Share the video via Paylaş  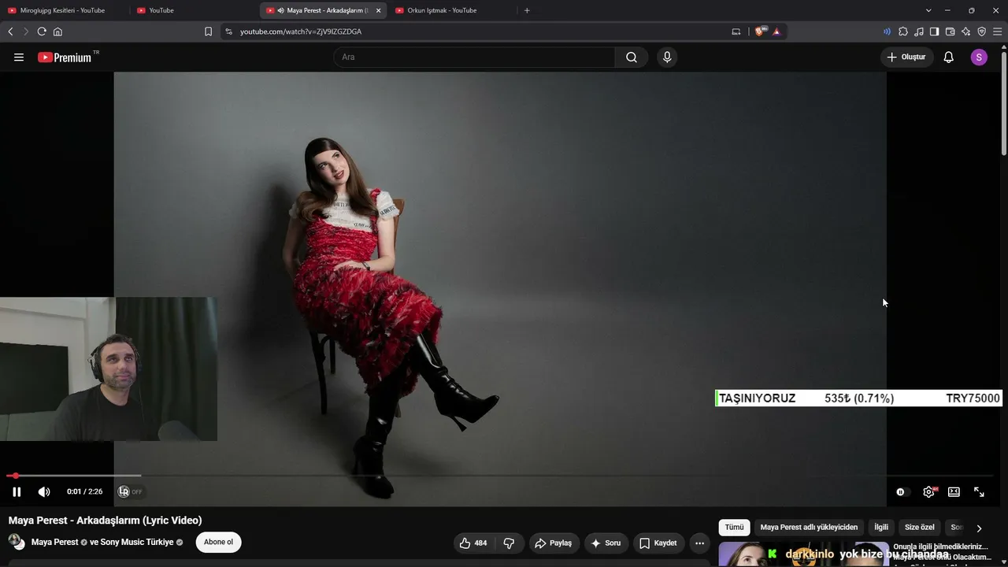(x=554, y=543)
